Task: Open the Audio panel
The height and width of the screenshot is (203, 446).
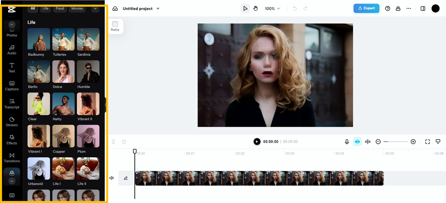Action: [x=12, y=50]
